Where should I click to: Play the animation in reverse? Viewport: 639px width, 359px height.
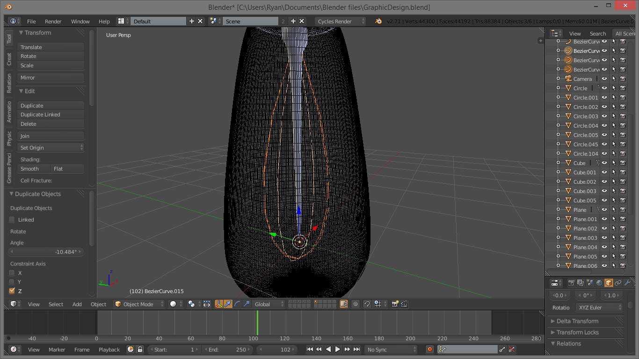(x=328, y=349)
